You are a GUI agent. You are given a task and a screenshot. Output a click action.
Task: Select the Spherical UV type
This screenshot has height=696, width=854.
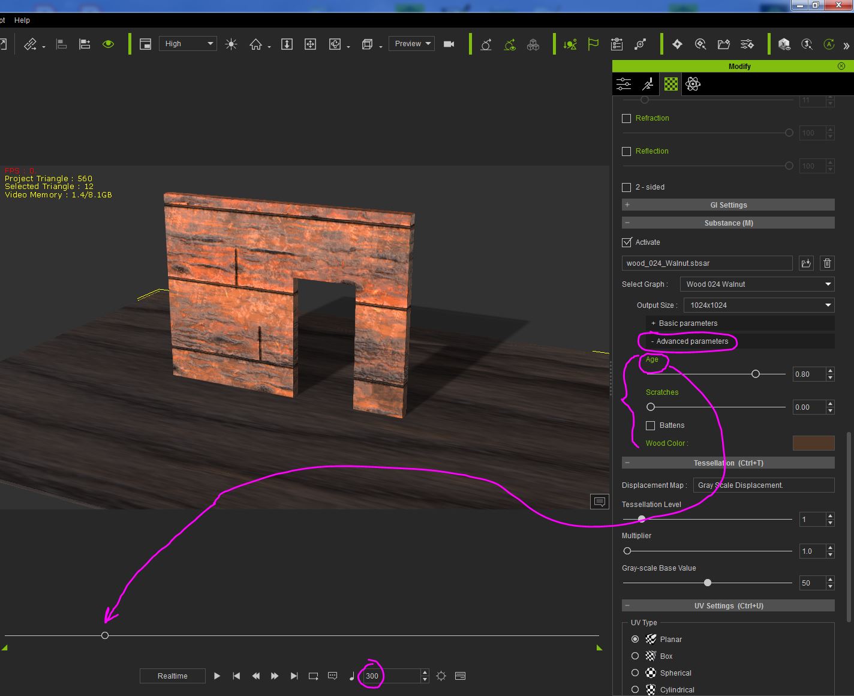pyautogui.click(x=635, y=673)
